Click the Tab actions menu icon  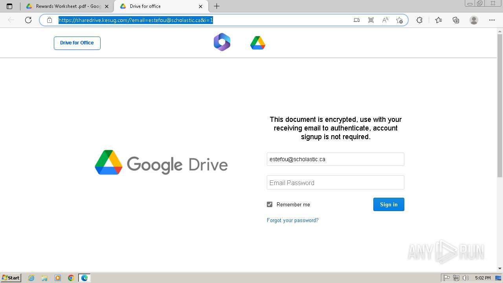pos(9,6)
